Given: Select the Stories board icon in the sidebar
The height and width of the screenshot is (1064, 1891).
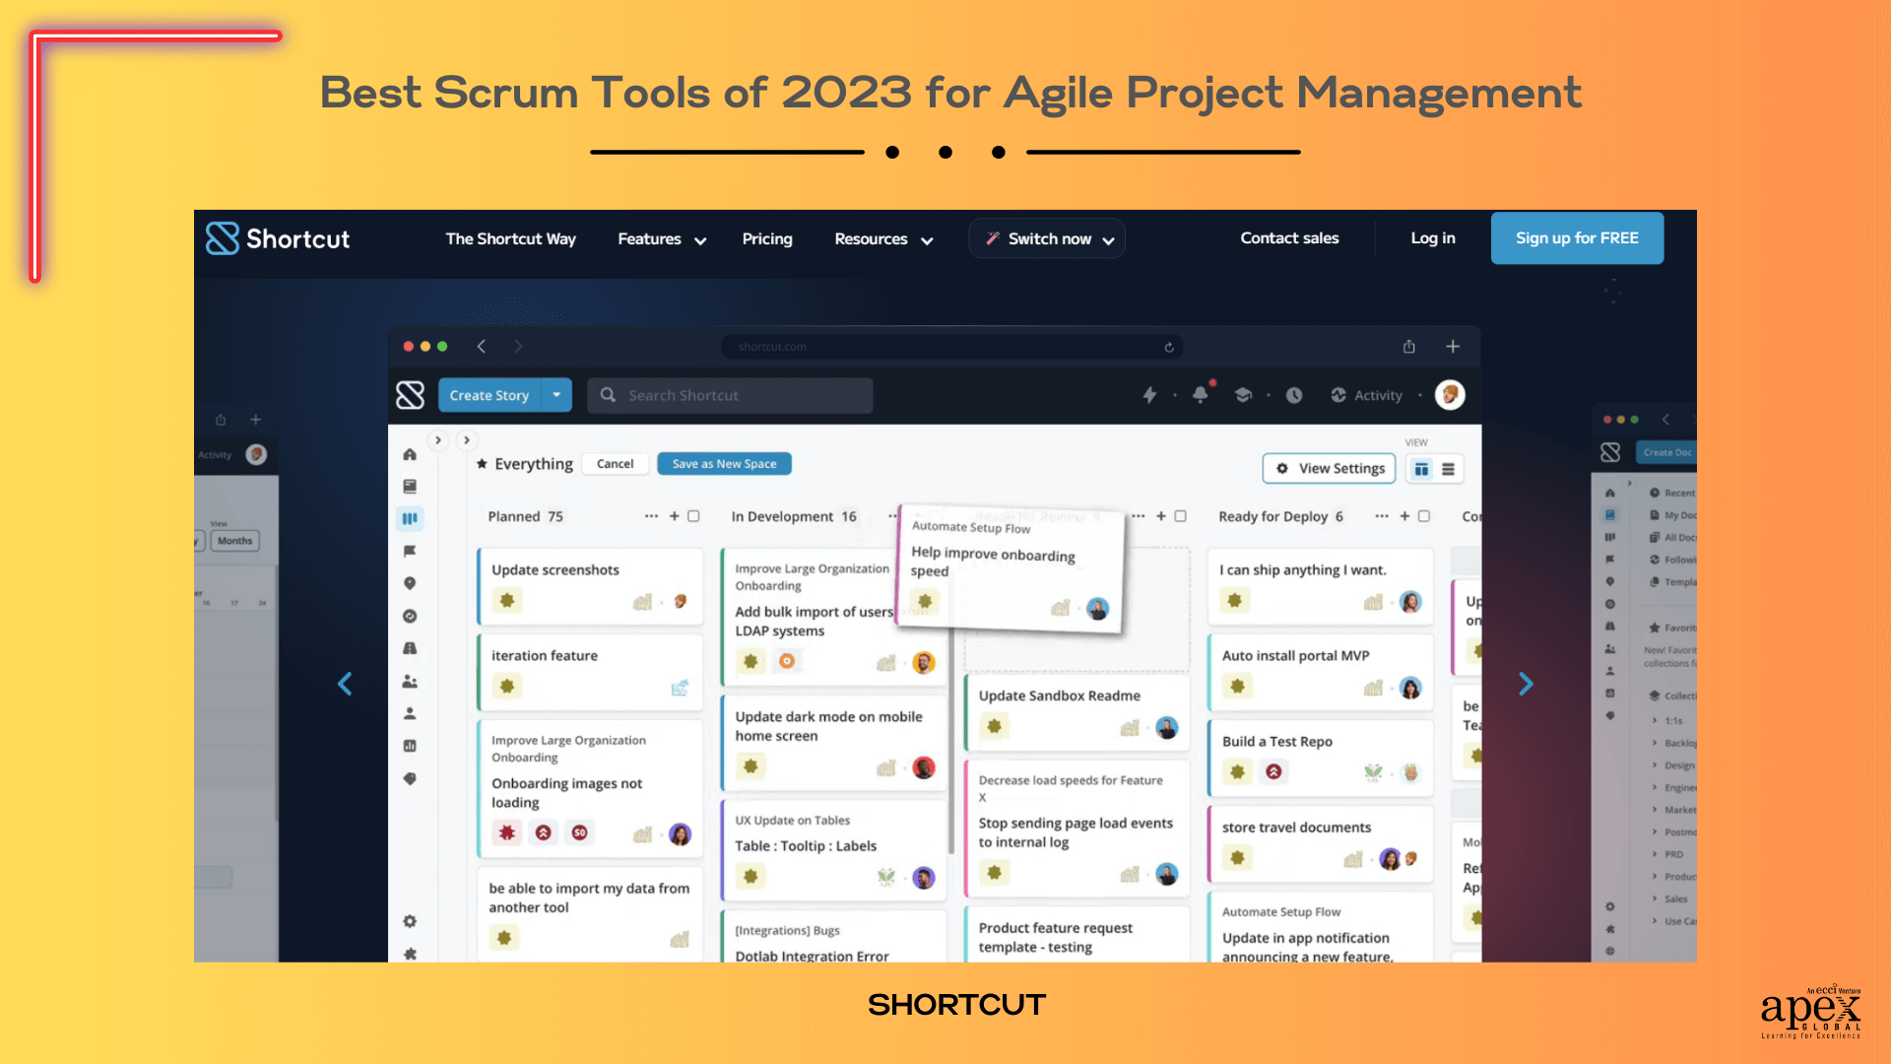Looking at the screenshot, I should coord(410,518).
